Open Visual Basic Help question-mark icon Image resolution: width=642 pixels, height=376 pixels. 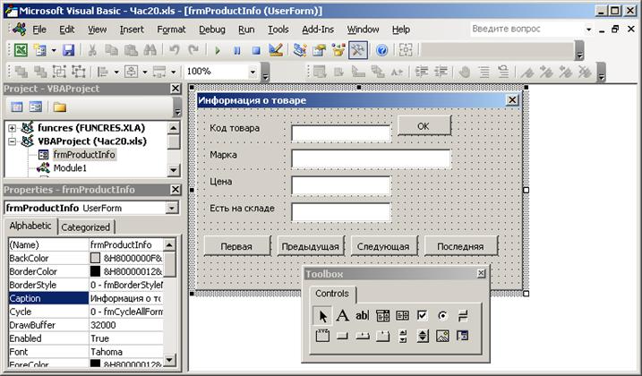click(381, 50)
